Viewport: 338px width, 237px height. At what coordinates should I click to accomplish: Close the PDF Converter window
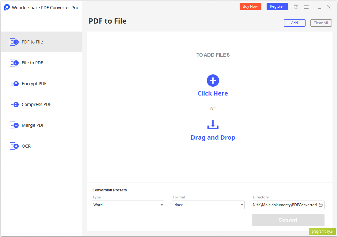(x=329, y=7)
